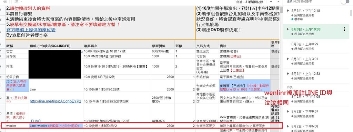Toggle 僅顯示已命名的版本 switch
The image size is (353, 132).
[x=345, y=2]
